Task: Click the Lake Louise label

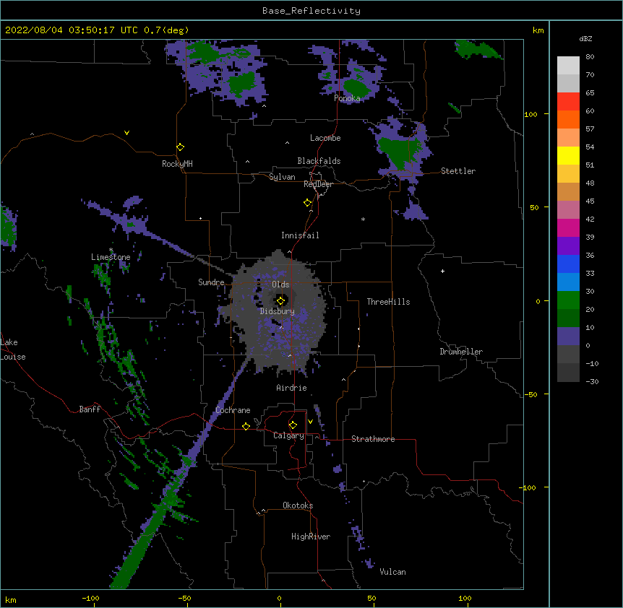Action: (x=12, y=349)
